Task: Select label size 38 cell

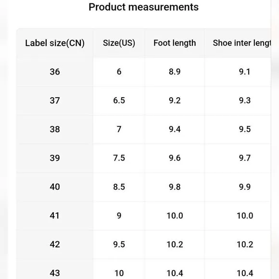Action: click(x=55, y=129)
